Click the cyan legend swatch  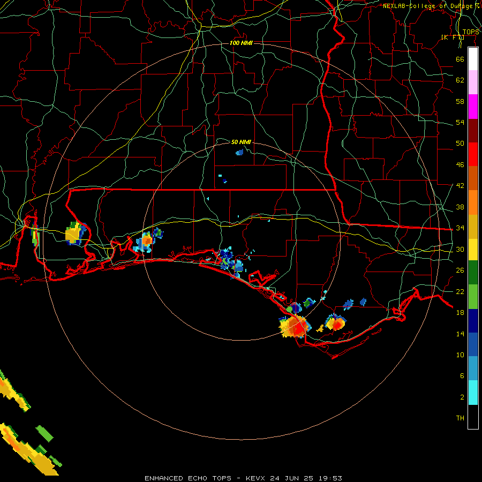pos(473,393)
